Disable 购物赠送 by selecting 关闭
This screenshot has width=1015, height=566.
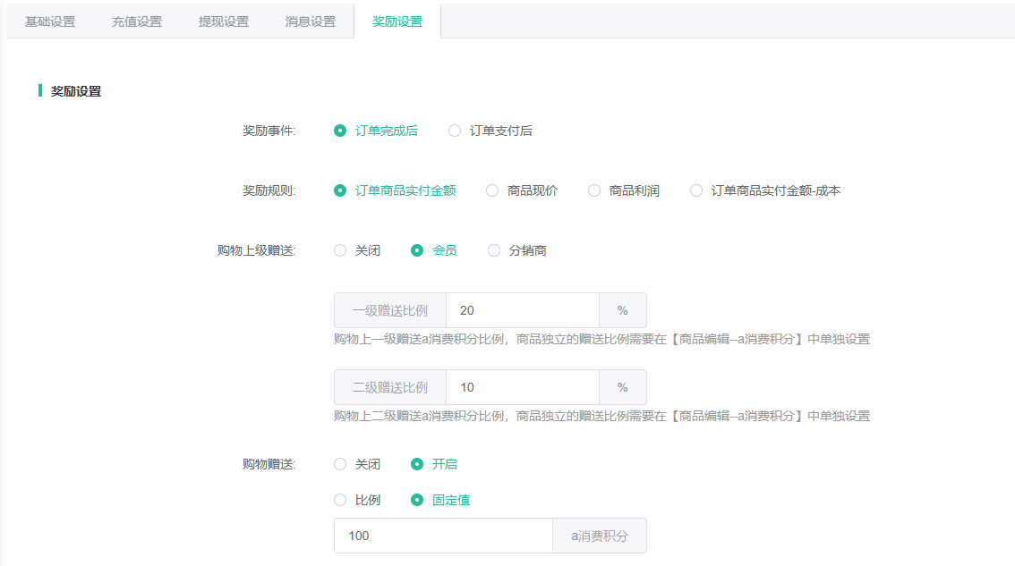coord(340,464)
